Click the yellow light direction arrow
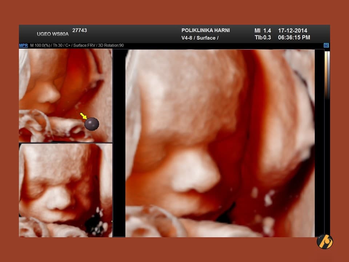Viewport: 349px width, 262px height. click(84, 116)
